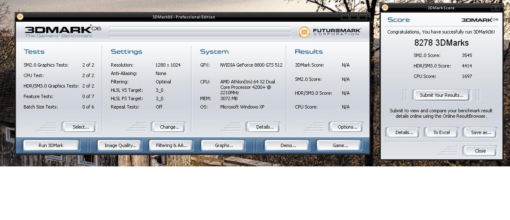
Task: Click Batch Size Tests count '0 of 6'
Action: 88,107
